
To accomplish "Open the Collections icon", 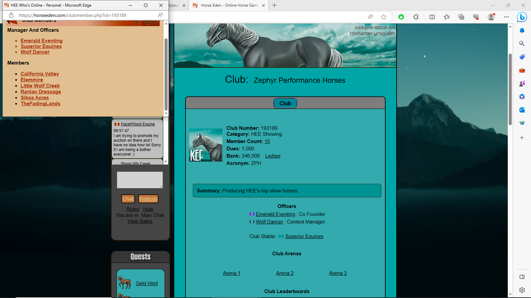I will pos(461,17).
